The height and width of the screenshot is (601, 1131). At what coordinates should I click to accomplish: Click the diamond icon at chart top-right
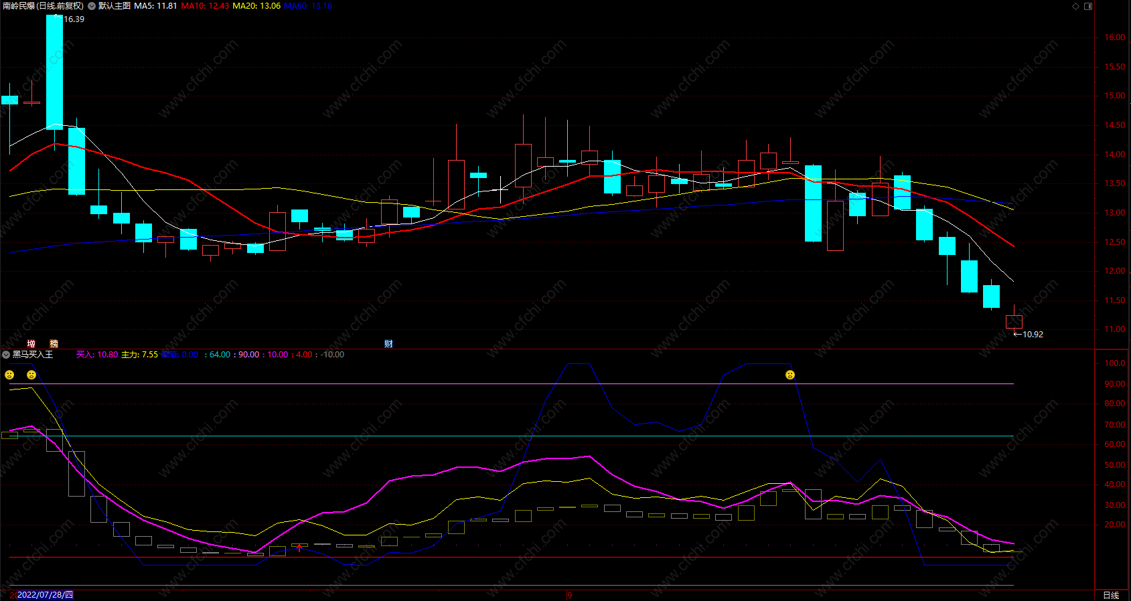click(x=1076, y=6)
